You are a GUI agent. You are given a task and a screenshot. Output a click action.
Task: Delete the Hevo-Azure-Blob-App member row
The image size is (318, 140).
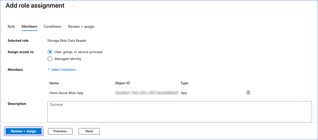(248, 92)
